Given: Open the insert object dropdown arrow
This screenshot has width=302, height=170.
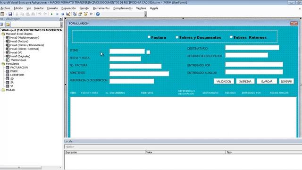Looking at the screenshot, I should [x=6, y=14].
